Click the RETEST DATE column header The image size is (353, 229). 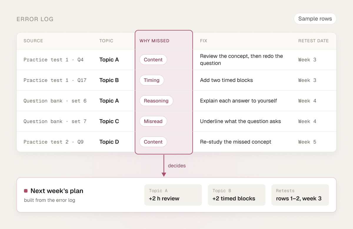(x=314, y=41)
